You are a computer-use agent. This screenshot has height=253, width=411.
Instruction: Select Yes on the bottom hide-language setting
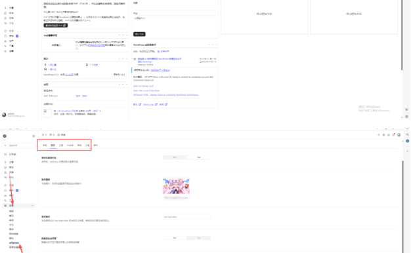[x=199, y=238]
